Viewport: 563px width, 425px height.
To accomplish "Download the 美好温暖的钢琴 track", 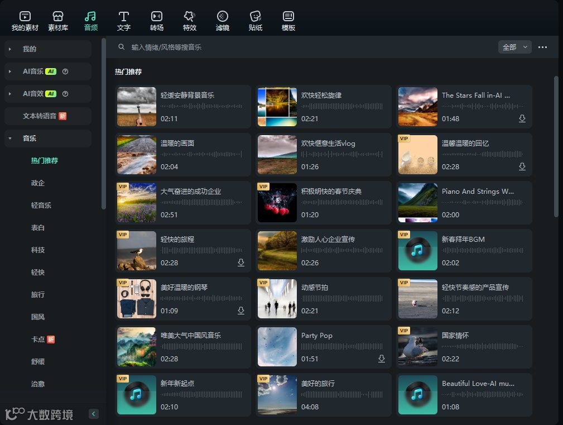I will click(241, 311).
